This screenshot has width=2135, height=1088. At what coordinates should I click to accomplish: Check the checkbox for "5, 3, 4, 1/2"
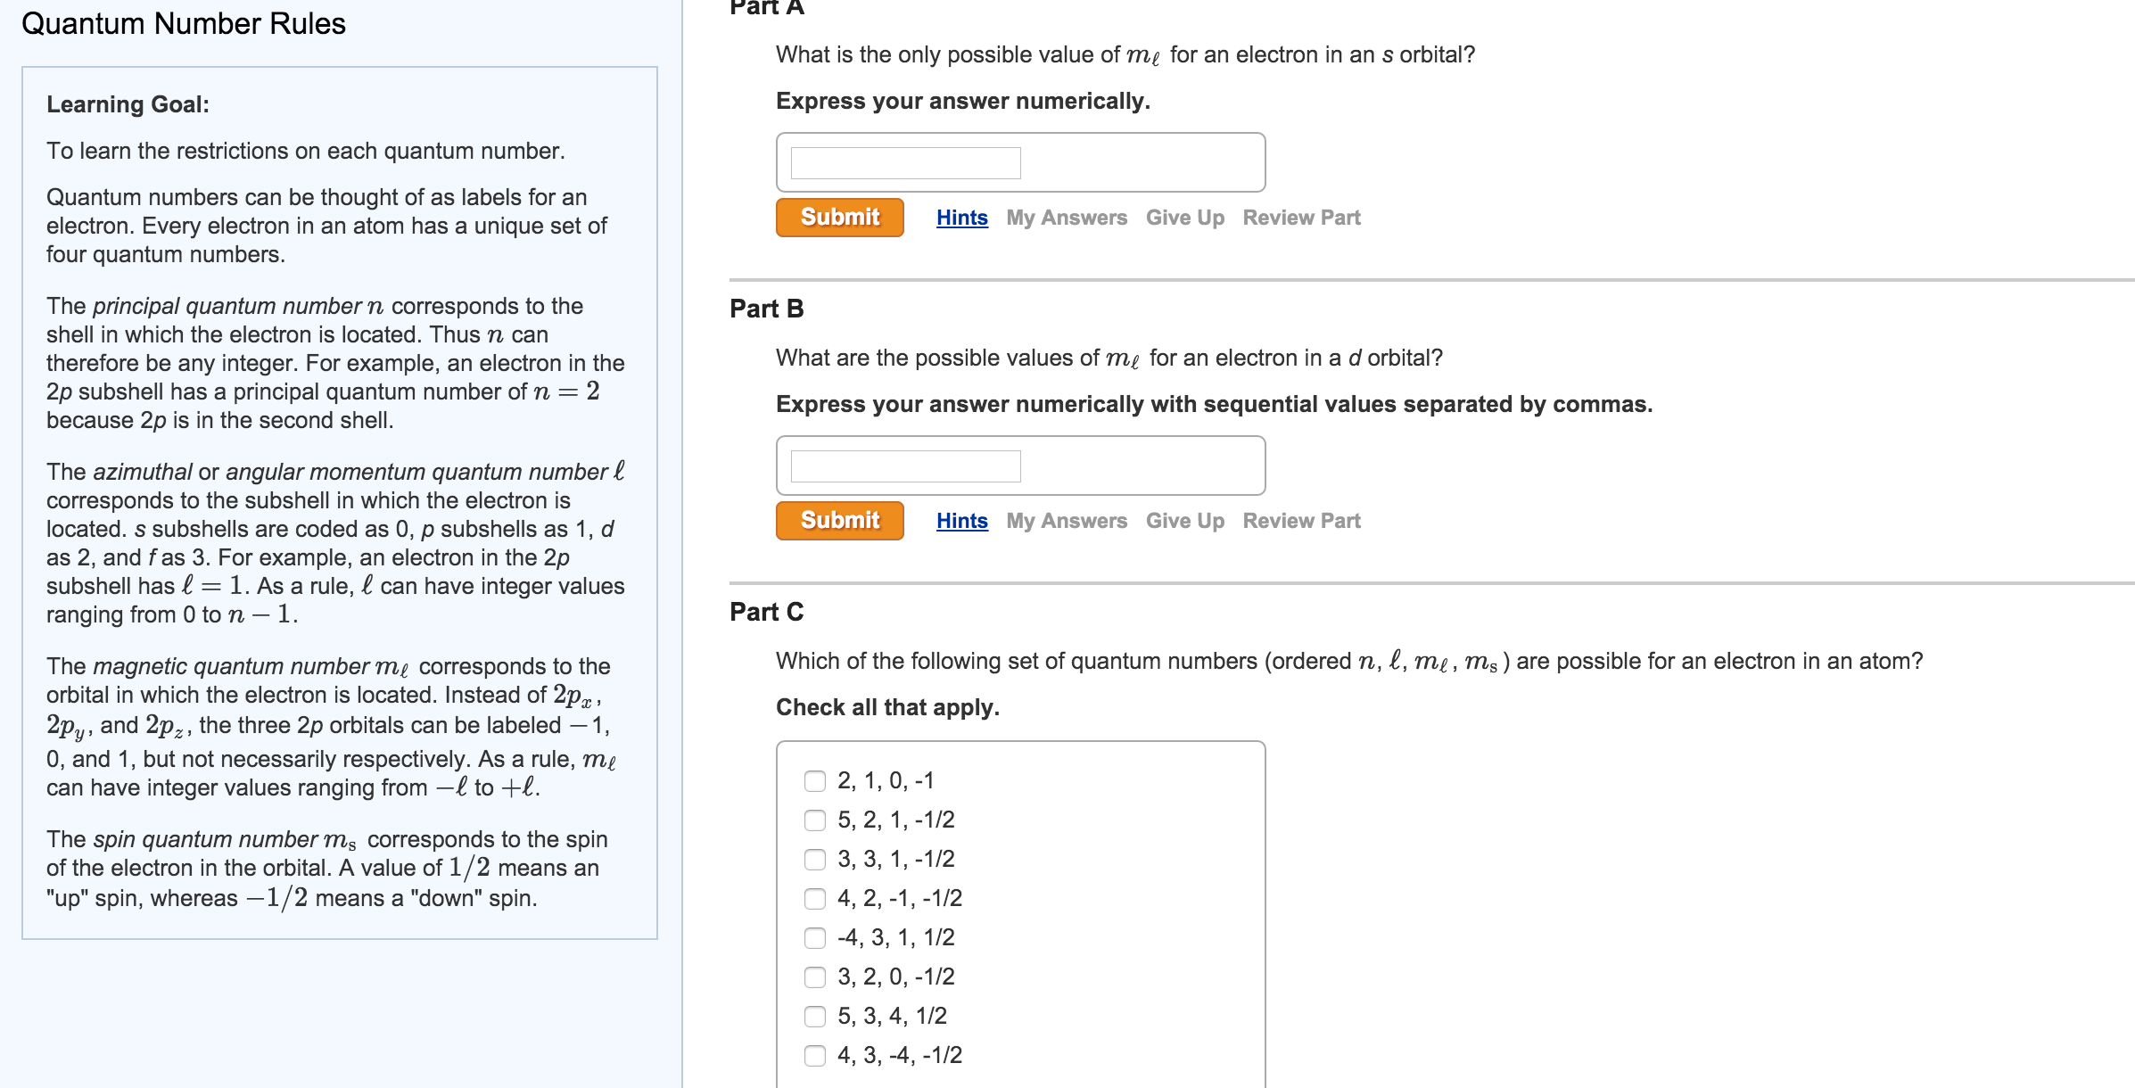click(814, 1015)
